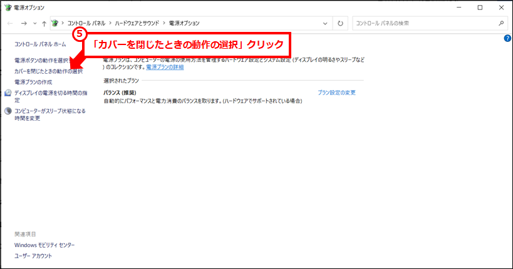Expand the address bar history dropdown
The height and width of the screenshot is (269, 513).
(325, 24)
